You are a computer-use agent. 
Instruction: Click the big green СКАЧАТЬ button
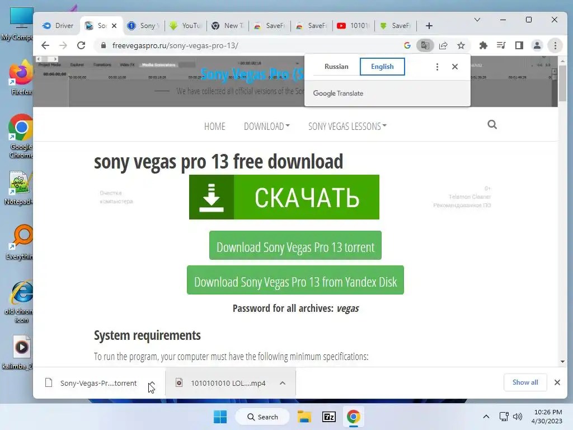284,197
